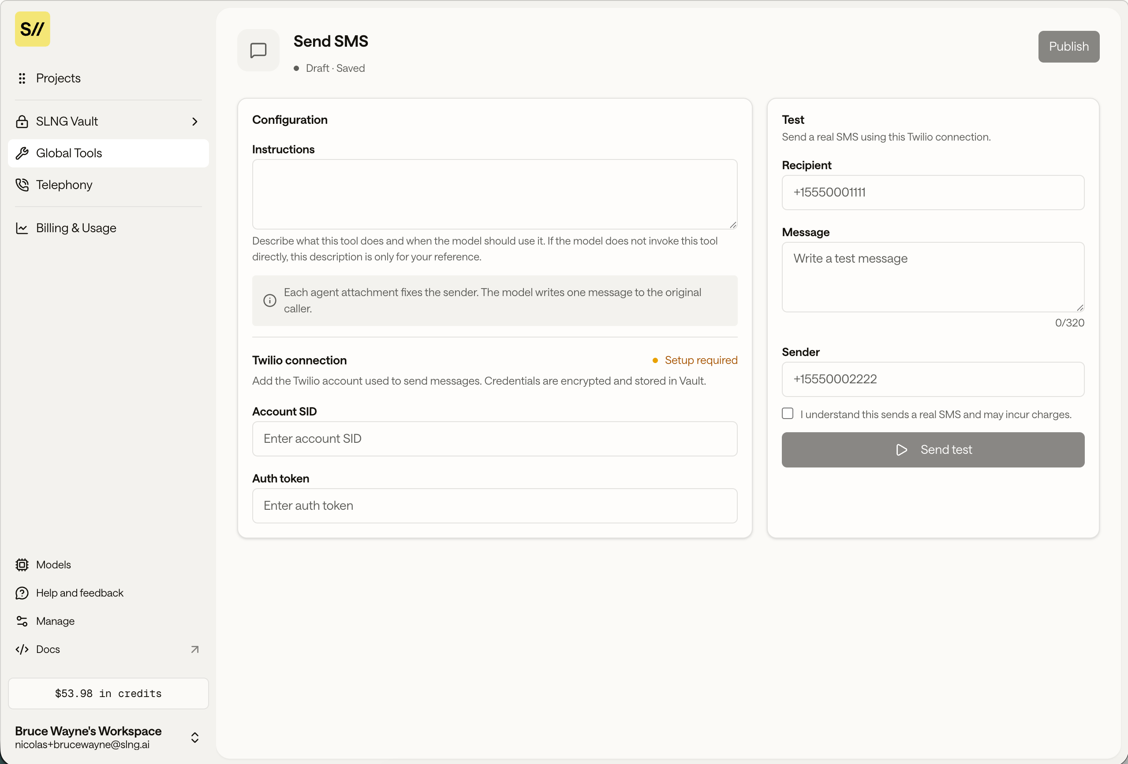Open Projects in the sidebar
This screenshot has height=764, width=1128.
[108, 78]
